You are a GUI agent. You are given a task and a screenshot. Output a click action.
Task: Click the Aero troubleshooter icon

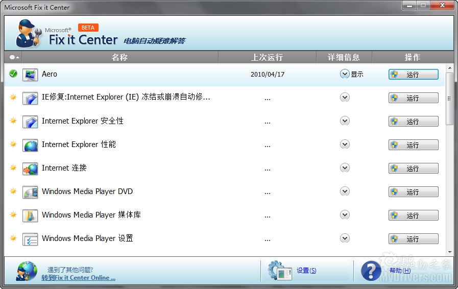click(x=30, y=75)
